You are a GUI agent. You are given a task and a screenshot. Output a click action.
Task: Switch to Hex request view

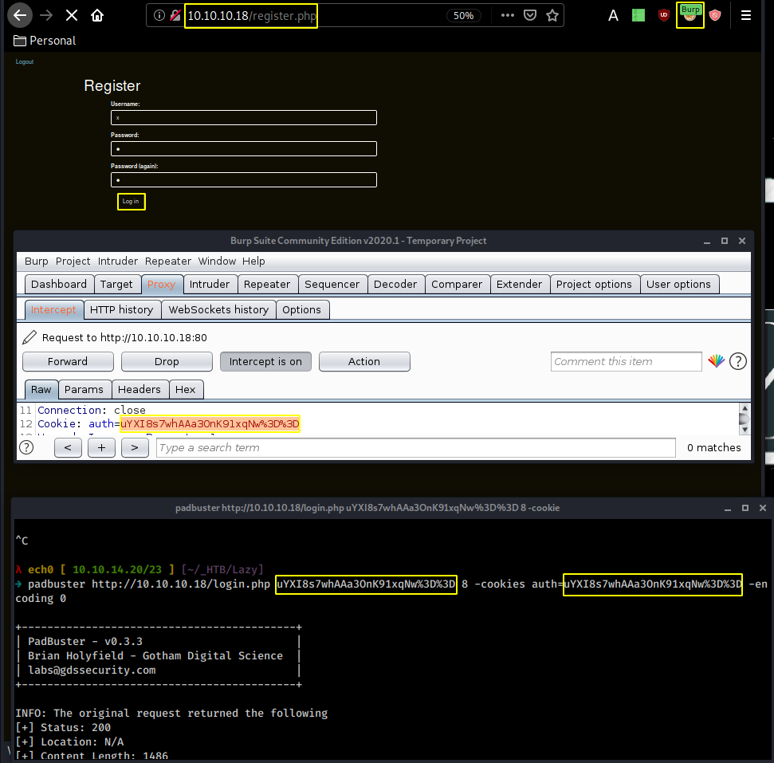(186, 389)
